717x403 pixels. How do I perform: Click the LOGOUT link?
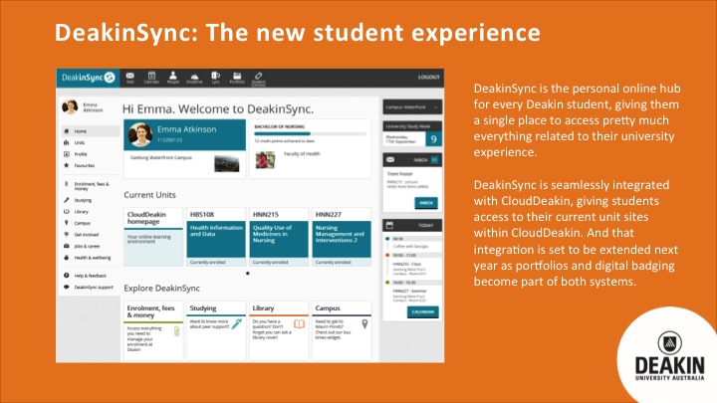428,77
